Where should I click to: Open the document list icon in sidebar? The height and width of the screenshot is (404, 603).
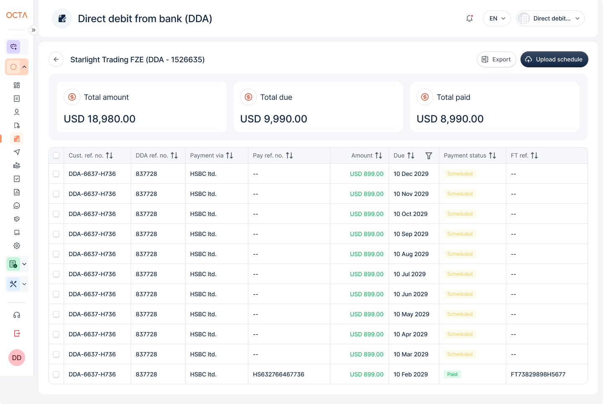point(17,99)
